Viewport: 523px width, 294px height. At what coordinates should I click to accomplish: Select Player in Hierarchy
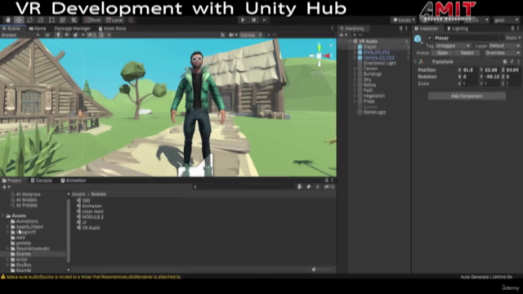click(x=369, y=47)
